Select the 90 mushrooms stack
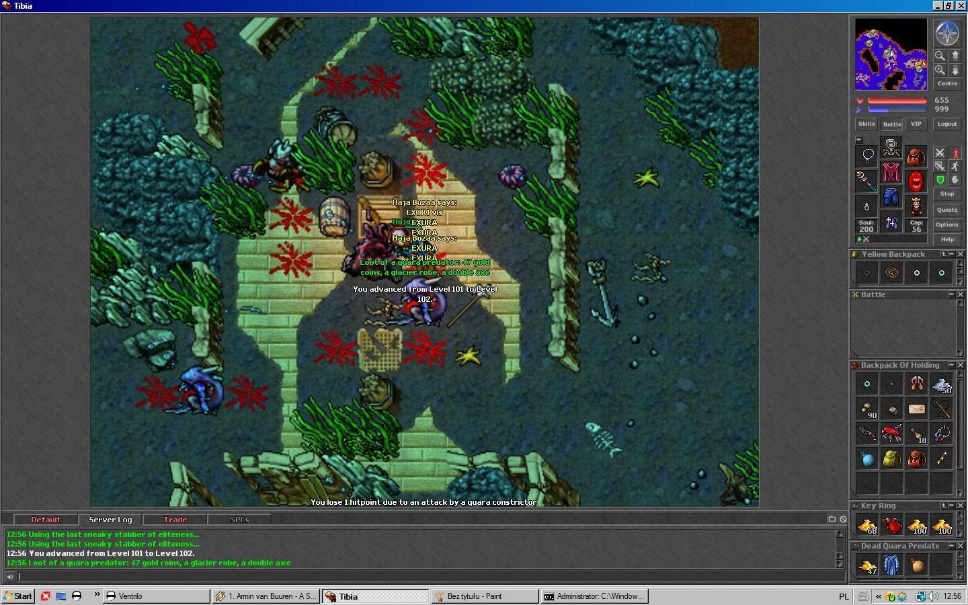Screen dimensions: 968x605 click(867, 409)
